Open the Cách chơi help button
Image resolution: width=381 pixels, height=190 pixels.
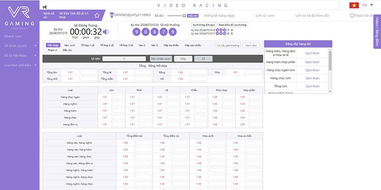pyautogui.click(x=251, y=45)
